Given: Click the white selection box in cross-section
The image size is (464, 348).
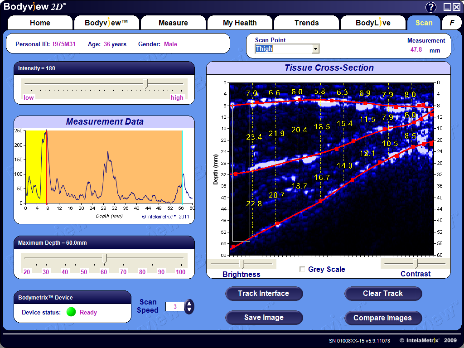Looking at the screenshot, I should [241, 173].
